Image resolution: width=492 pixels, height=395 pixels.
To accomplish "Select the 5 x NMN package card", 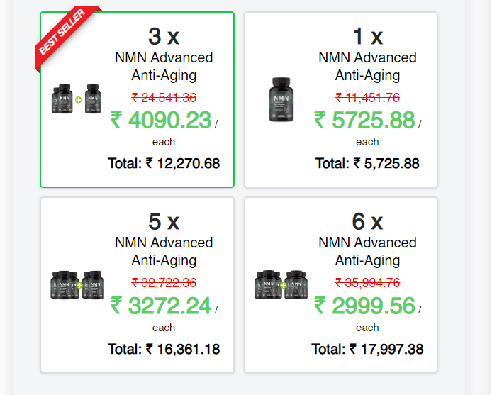I will [137, 284].
